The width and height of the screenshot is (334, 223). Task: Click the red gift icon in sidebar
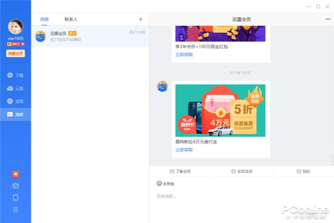coord(16,174)
